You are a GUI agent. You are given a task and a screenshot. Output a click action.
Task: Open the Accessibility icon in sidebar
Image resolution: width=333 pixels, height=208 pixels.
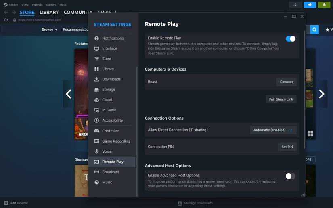(96, 120)
